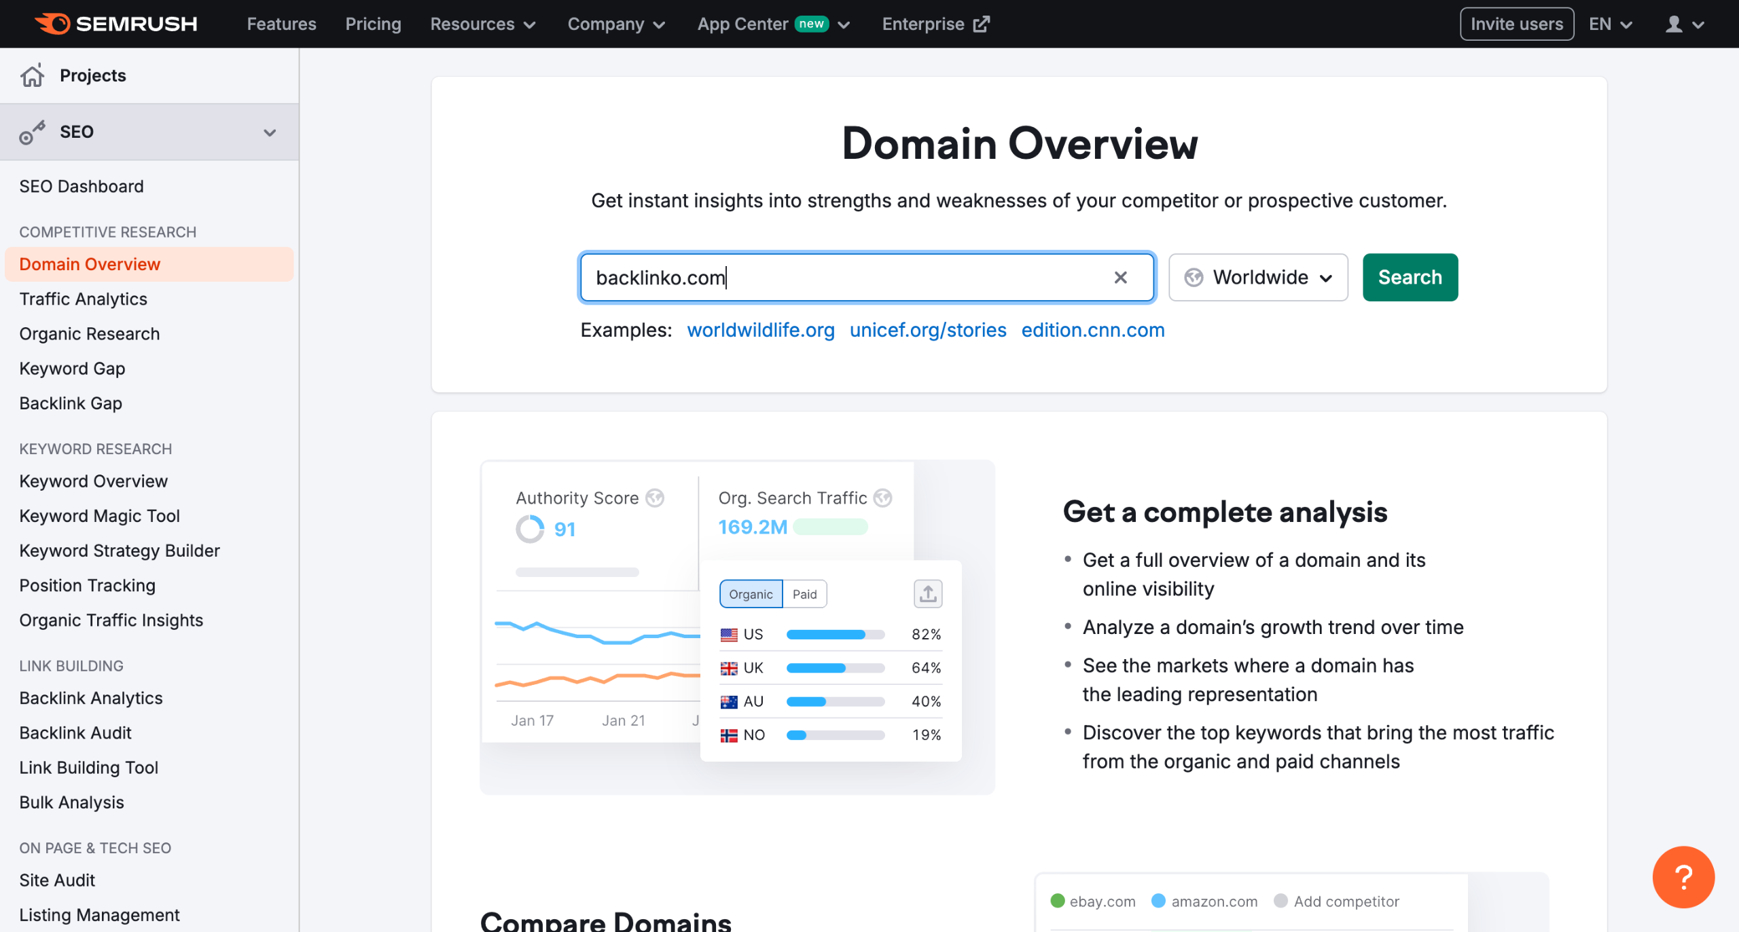
Task: Click the Search button
Action: pos(1410,277)
